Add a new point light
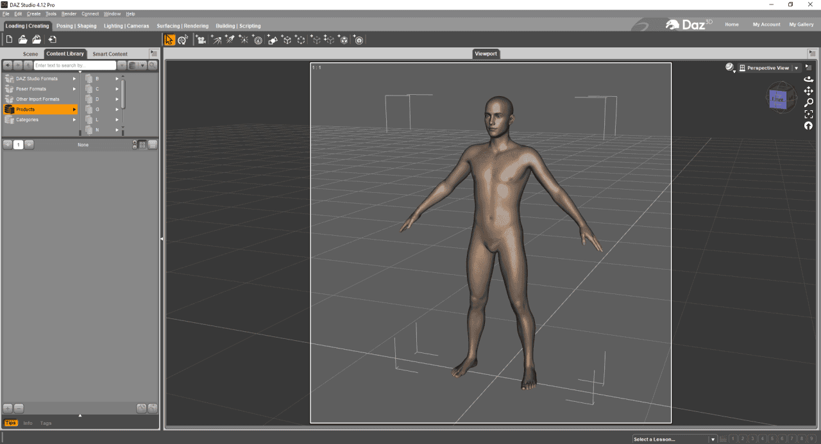This screenshot has height=444, width=821. tap(244, 39)
